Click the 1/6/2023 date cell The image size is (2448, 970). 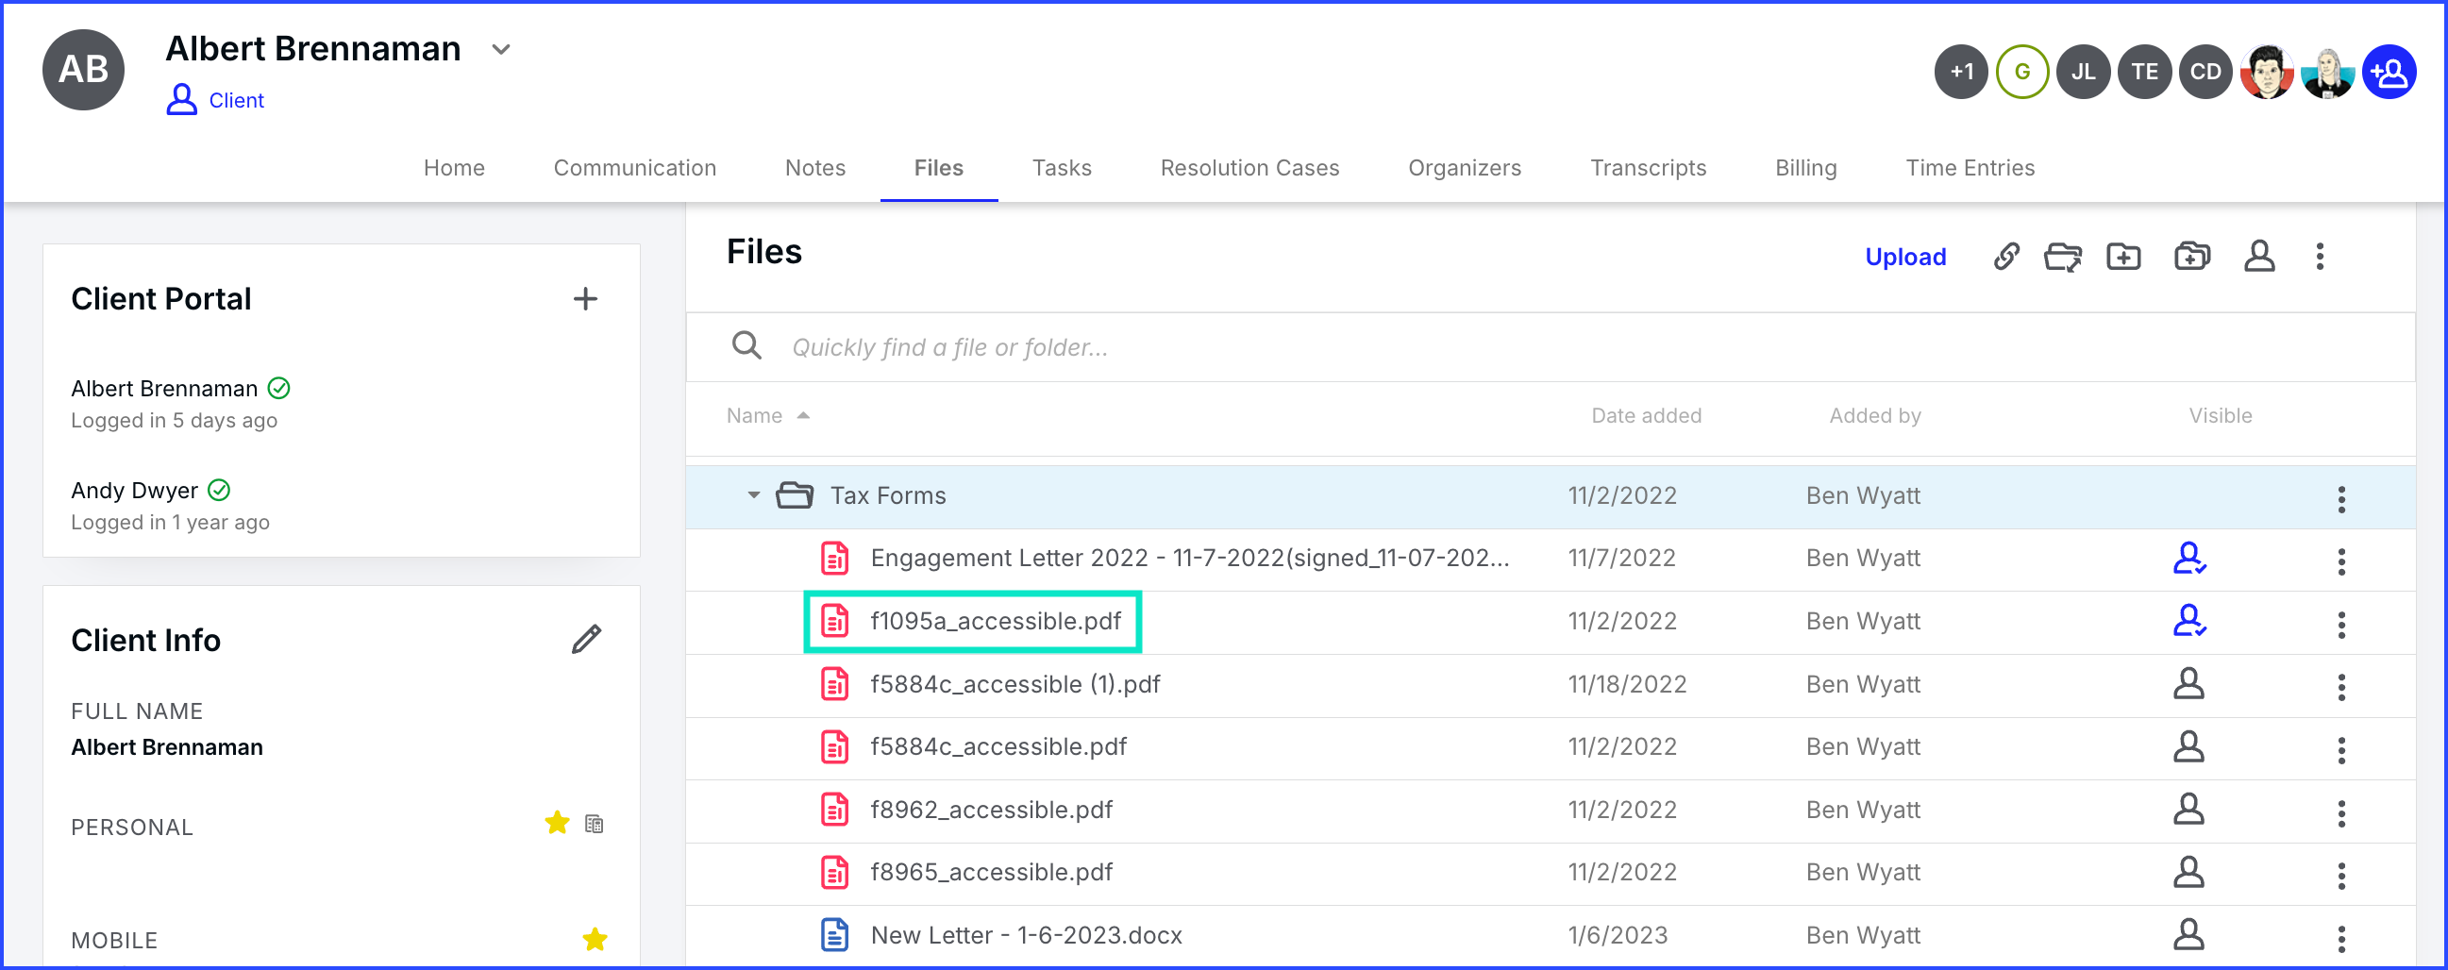click(x=1617, y=934)
